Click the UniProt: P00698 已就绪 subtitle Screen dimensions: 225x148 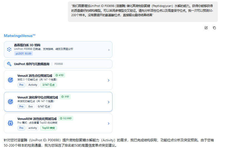coord(43,49)
